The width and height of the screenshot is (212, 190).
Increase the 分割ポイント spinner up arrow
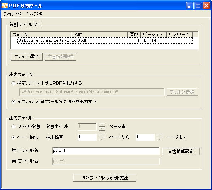click(x=102, y=125)
